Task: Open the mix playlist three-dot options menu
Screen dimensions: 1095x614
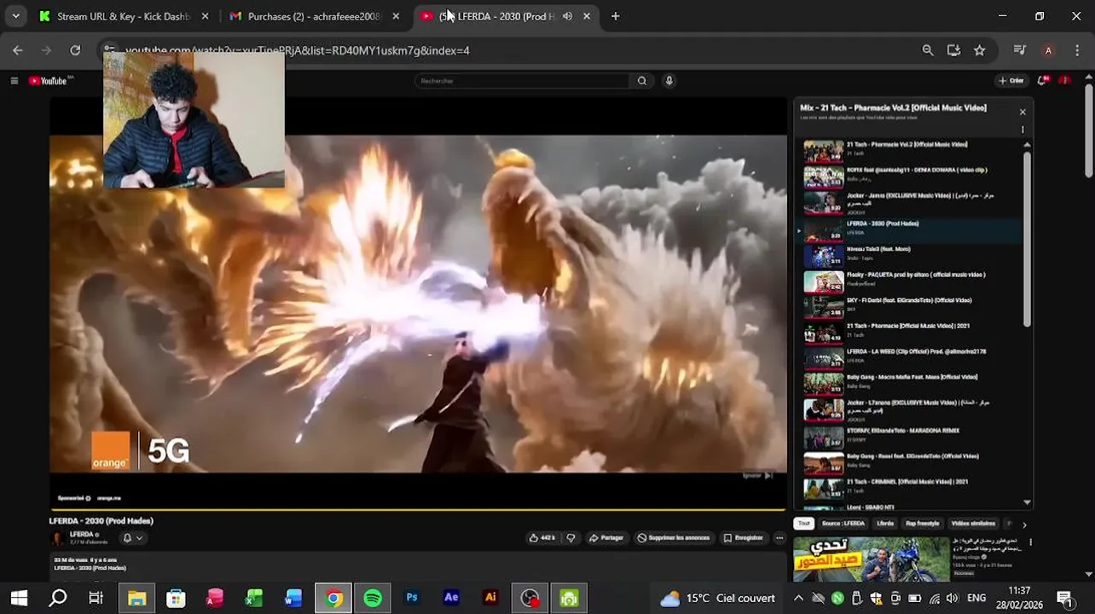Action: coord(1023,130)
